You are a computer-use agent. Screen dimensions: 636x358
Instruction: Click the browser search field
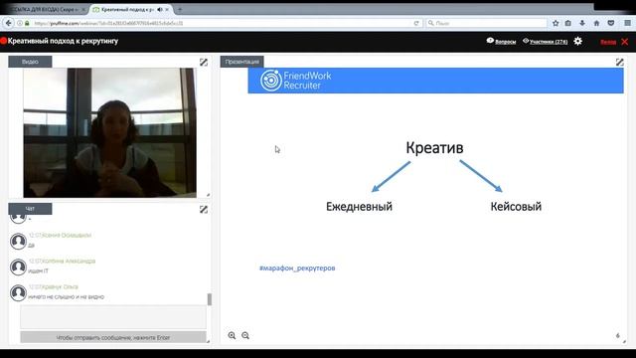487,23
